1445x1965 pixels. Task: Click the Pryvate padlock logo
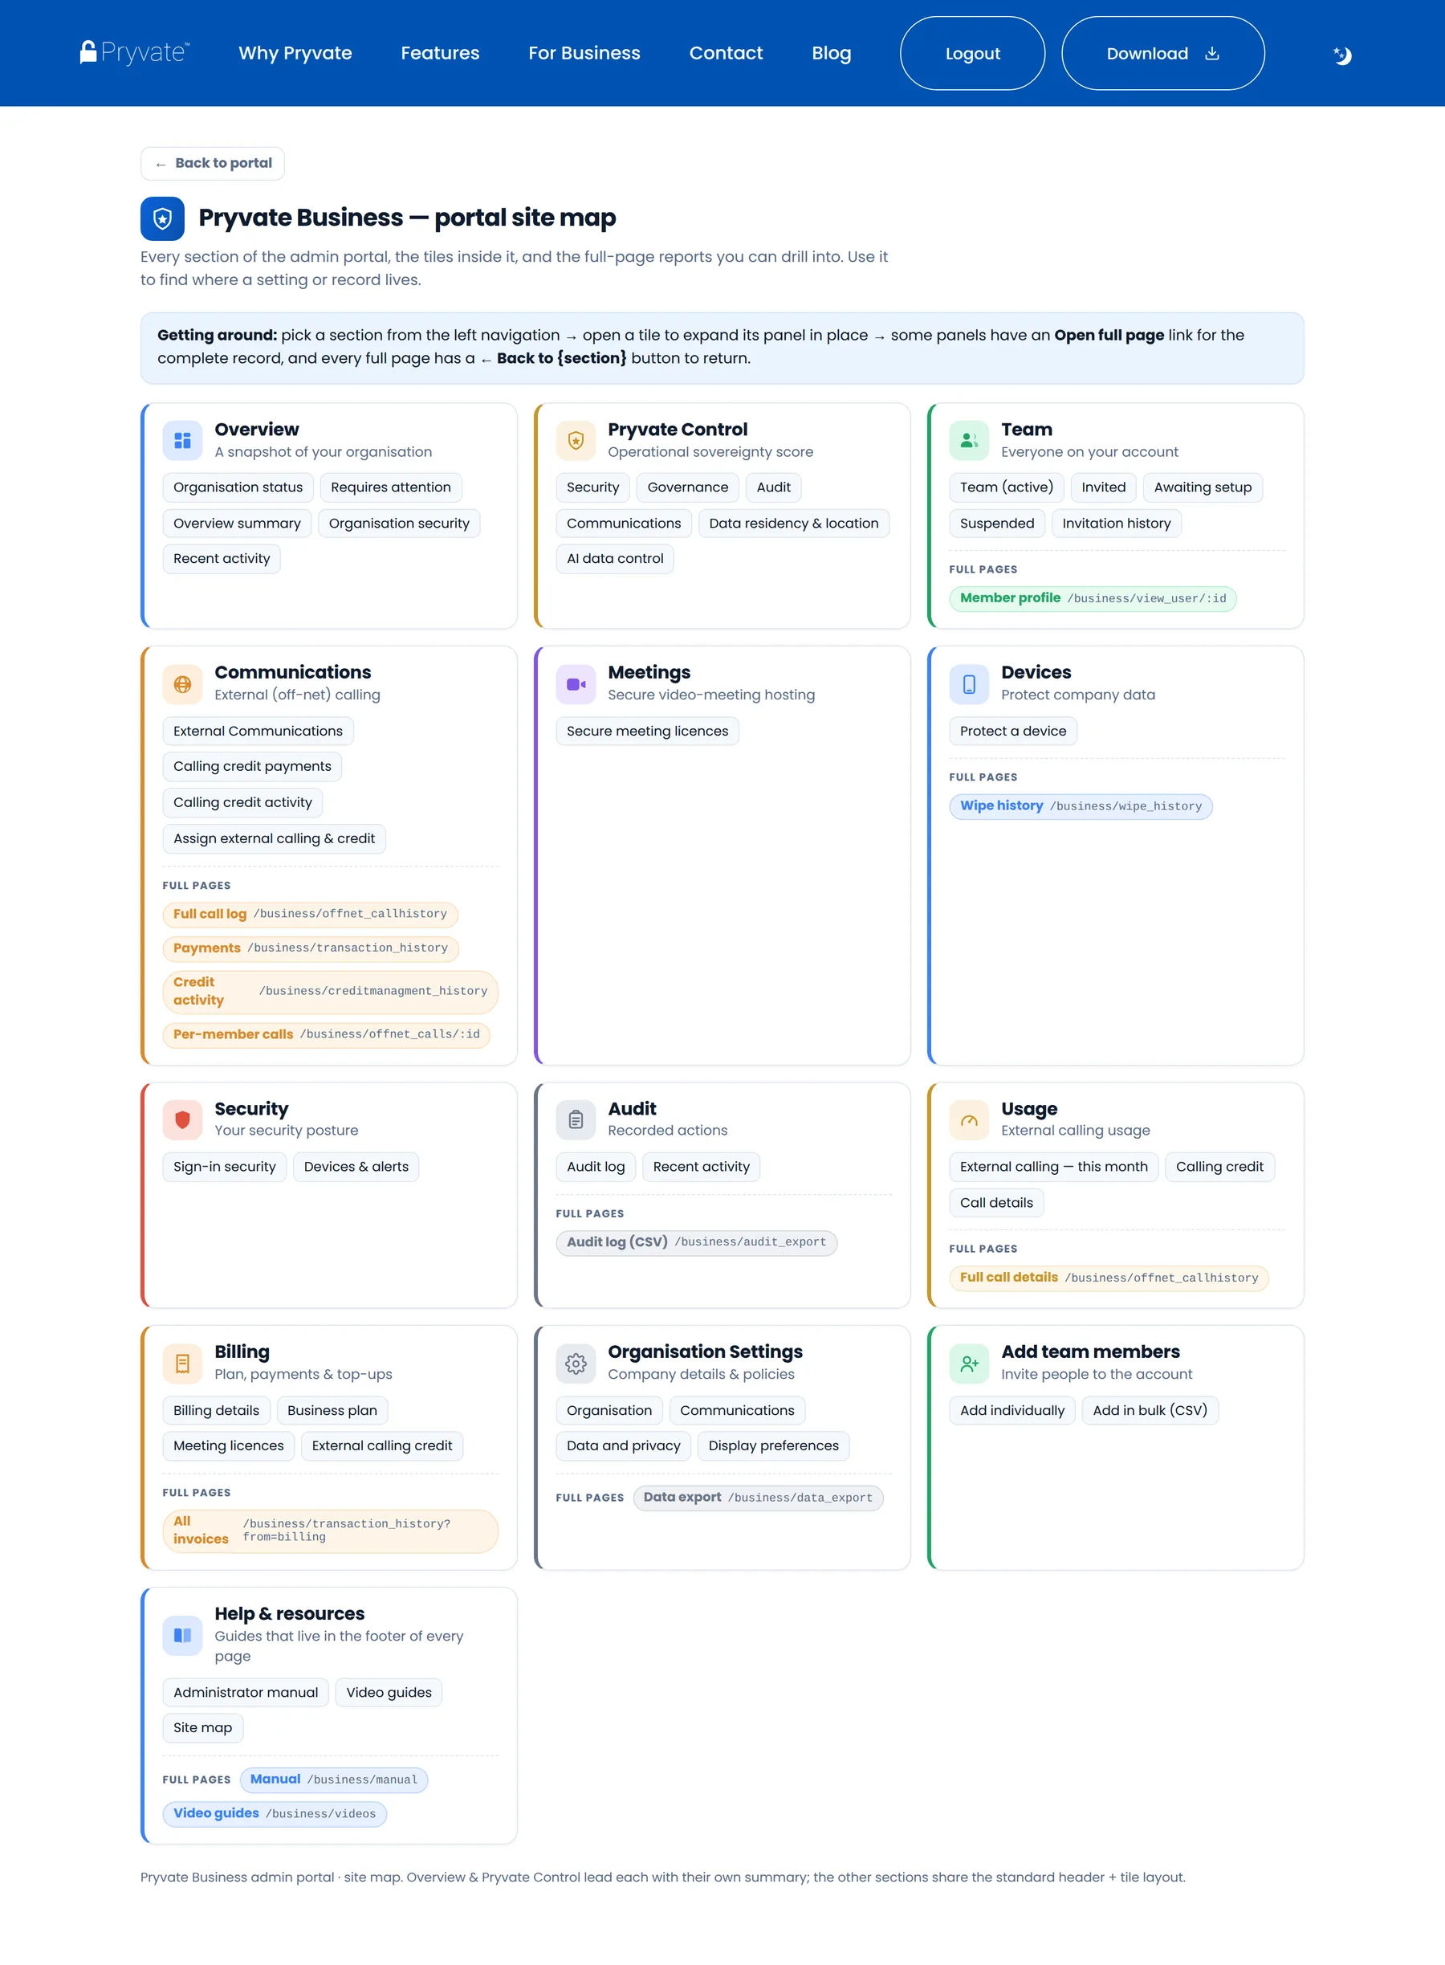pyautogui.click(x=135, y=52)
